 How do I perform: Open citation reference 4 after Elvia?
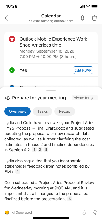(18, 171)
